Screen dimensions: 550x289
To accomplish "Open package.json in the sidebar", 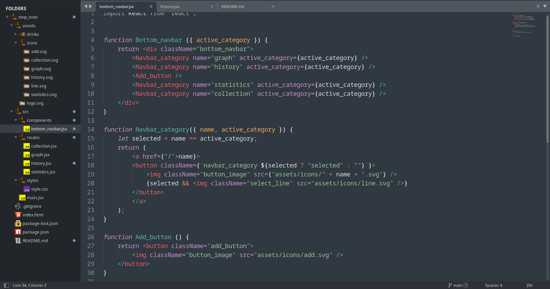I will pyautogui.click(x=36, y=232).
